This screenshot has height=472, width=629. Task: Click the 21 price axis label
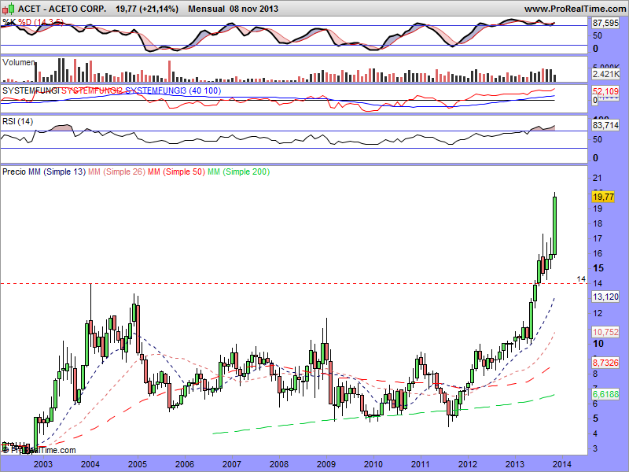tap(598, 179)
